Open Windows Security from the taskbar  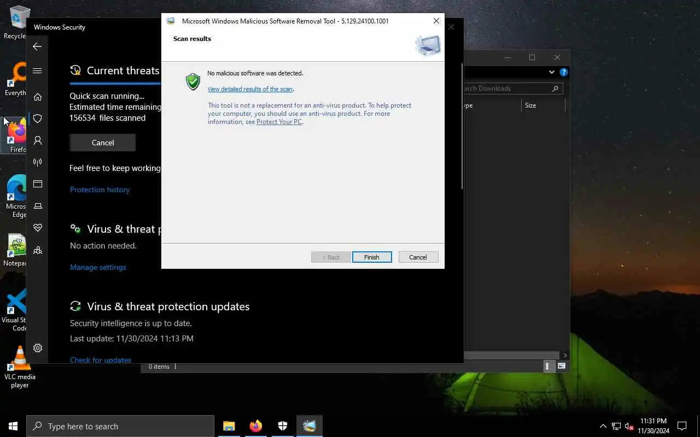(282, 426)
